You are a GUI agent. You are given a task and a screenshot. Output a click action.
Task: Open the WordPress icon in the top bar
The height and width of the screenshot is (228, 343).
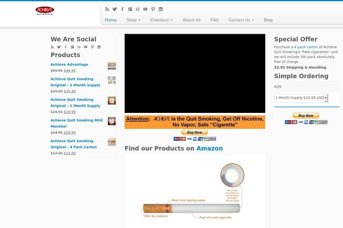pyautogui.click(x=138, y=9)
